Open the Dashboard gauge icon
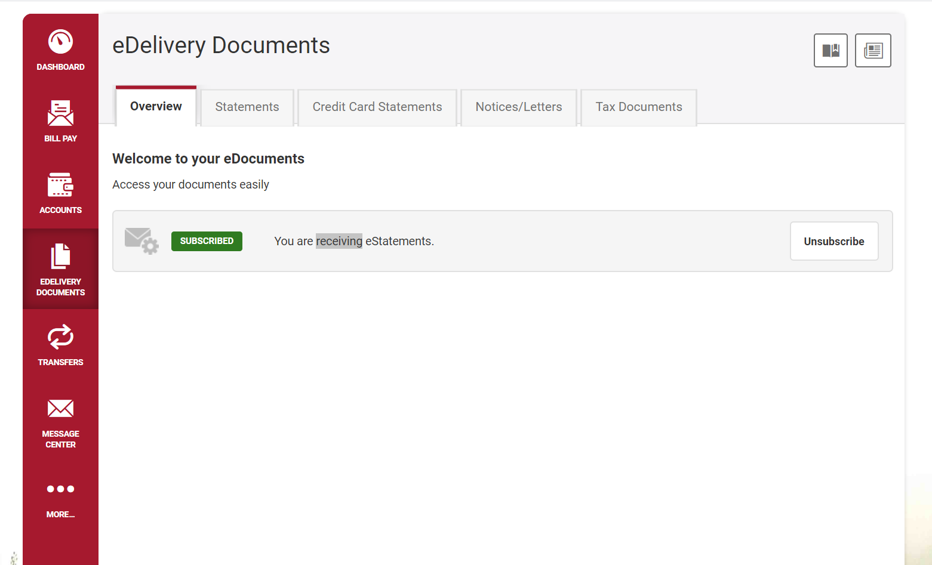The width and height of the screenshot is (932, 565). pos(60,42)
